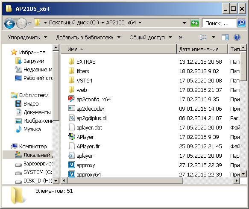Sort by Тип column header
249x209 pixels.
[234, 49]
